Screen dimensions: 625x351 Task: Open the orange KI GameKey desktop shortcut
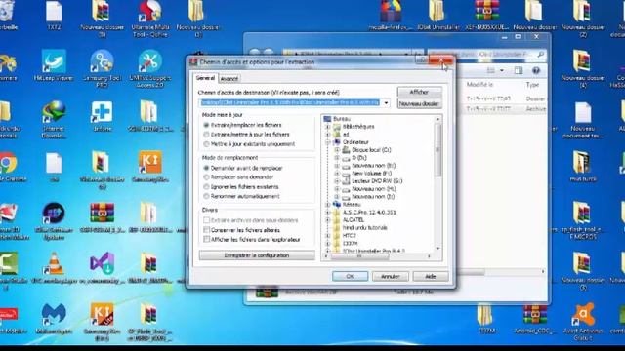pyautogui.click(x=149, y=163)
